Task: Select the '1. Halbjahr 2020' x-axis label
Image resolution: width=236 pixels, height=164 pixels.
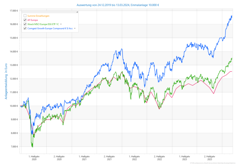Action: tap(34, 157)
